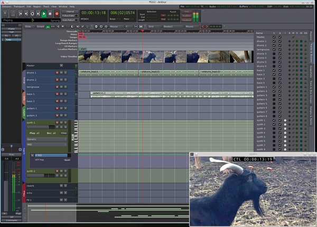Open the Grid snap mode dropdown

(x=155, y=26)
